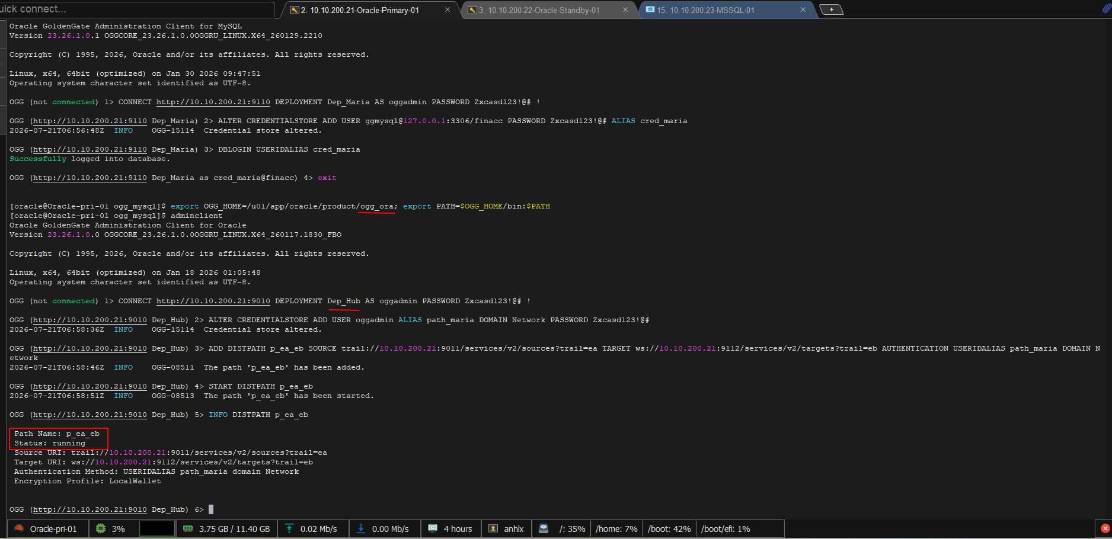Viewport: 1112px width, 539px height.
Task: Click the 9010 URL on the START DISTPATH line
Action: [90, 386]
